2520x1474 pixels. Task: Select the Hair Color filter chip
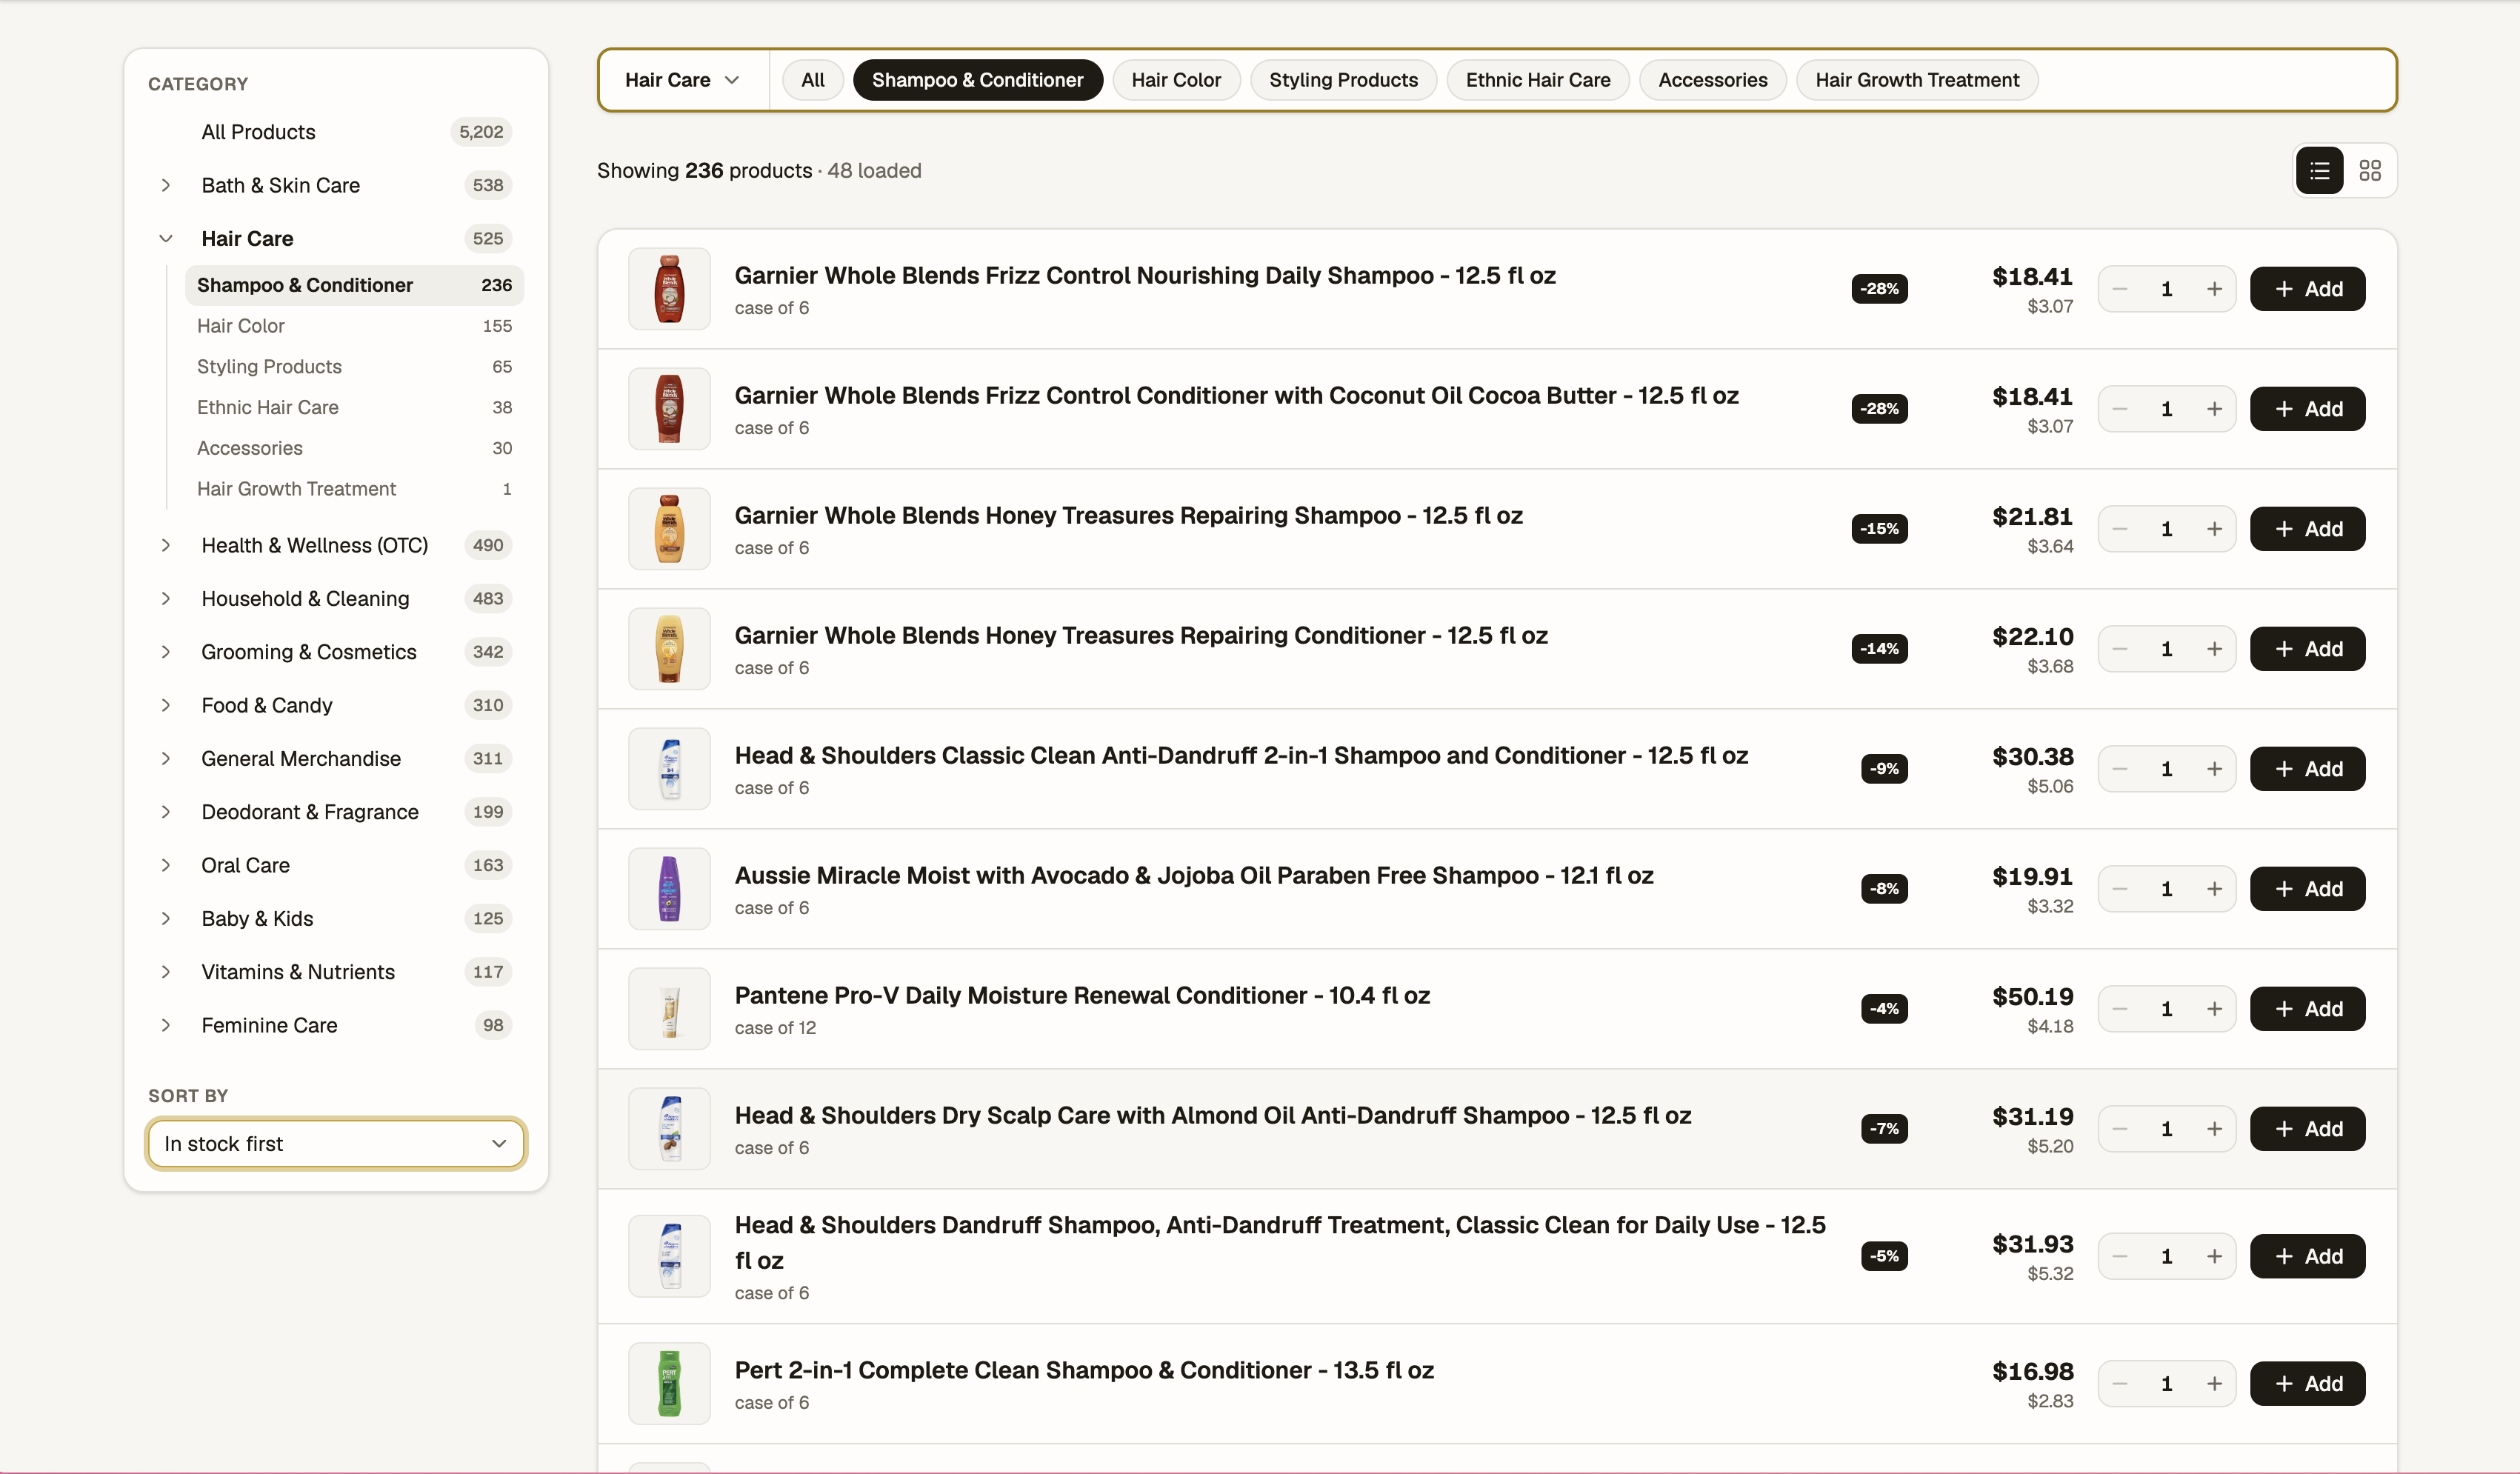pyautogui.click(x=1176, y=80)
